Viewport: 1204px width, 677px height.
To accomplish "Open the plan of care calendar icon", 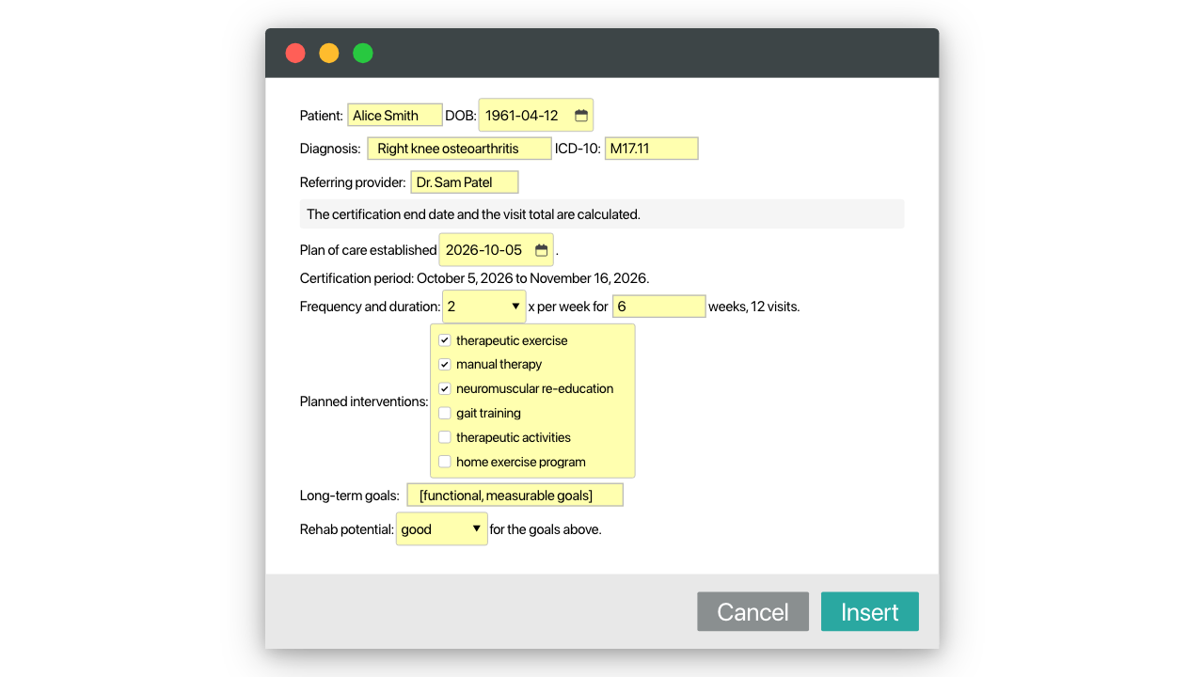I will [x=542, y=250].
